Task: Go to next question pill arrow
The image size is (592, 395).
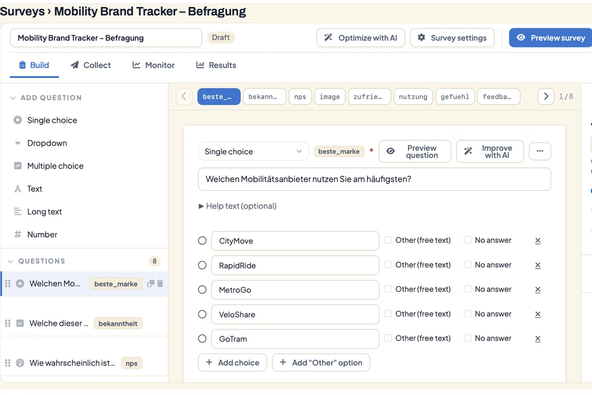Action: pos(546,96)
